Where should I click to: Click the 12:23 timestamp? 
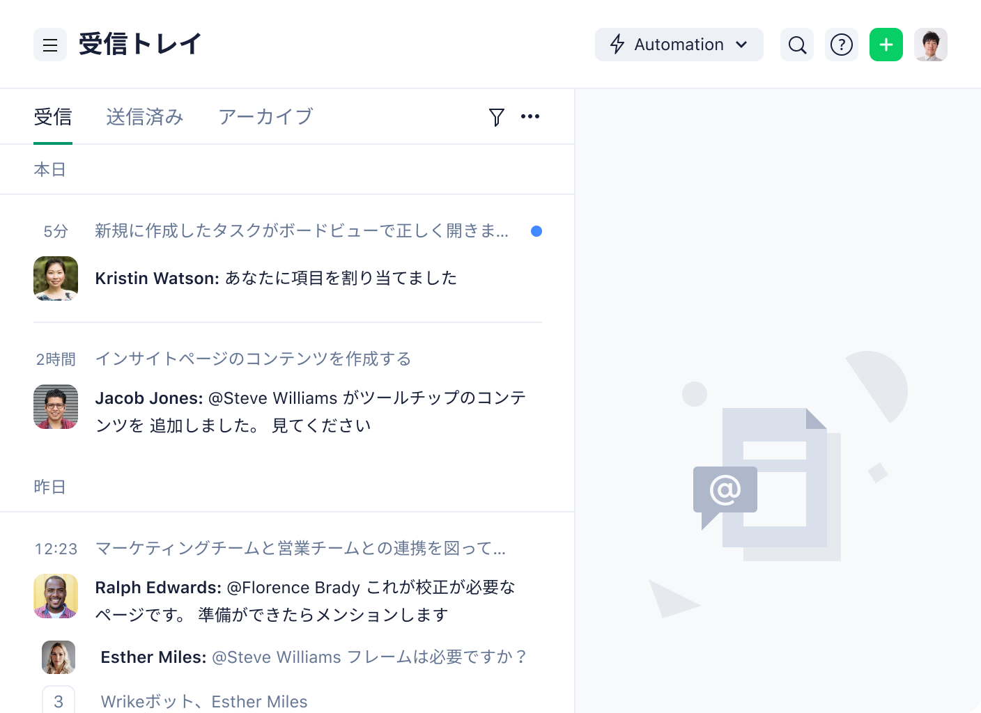pyautogui.click(x=56, y=549)
